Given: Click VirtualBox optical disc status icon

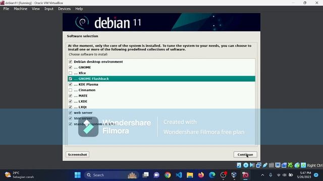Looking at the screenshot, I should click(x=246, y=165).
